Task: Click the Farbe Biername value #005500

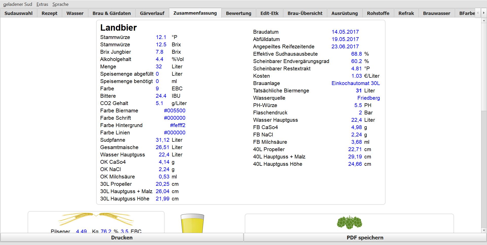Action: (175, 111)
